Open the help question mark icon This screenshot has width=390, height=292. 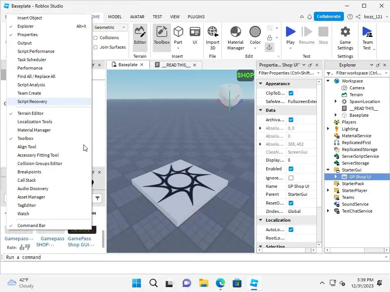(350, 17)
